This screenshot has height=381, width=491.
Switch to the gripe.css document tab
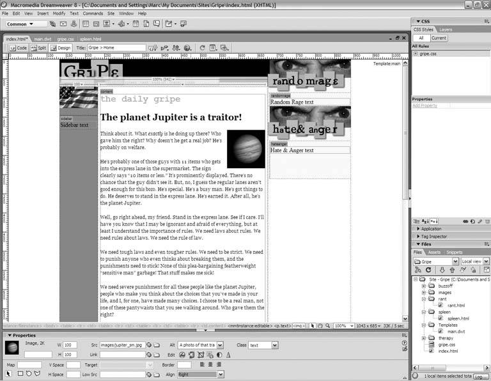point(65,39)
